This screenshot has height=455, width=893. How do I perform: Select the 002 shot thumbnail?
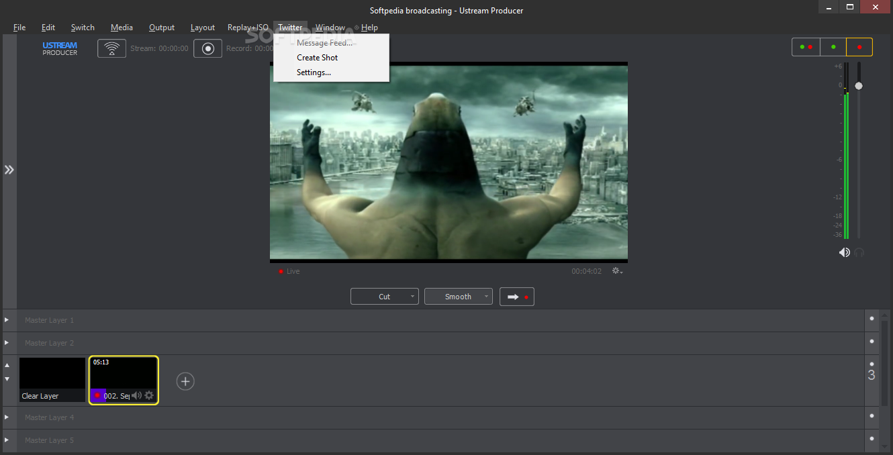pyautogui.click(x=124, y=380)
